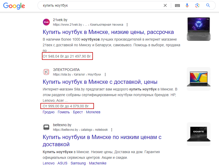
Task: Open the on-screen keyboard input tool
Action: pyautogui.click(x=177, y=5)
